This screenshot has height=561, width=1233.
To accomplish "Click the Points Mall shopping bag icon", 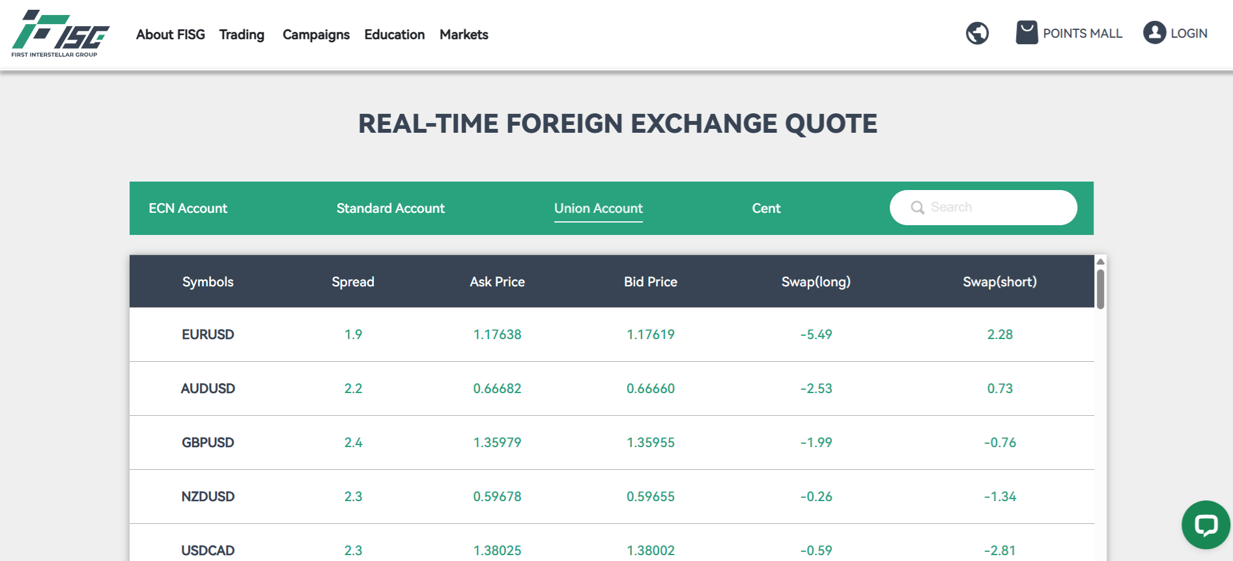I will click(x=1027, y=33).
